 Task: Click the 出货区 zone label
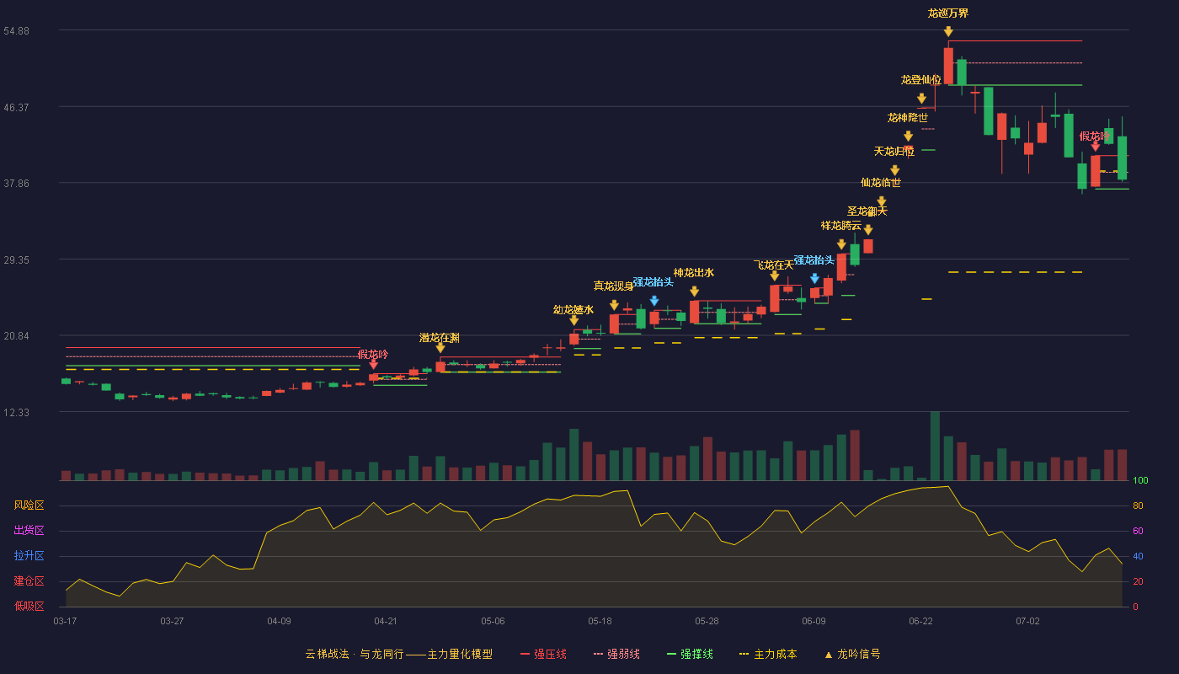tap(29, 531)
